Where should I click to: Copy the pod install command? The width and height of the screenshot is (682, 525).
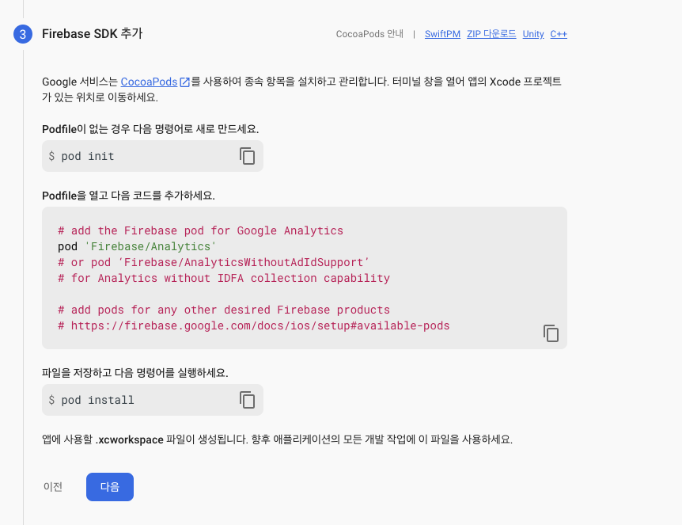pyautogui.click(x=247, y=400)
